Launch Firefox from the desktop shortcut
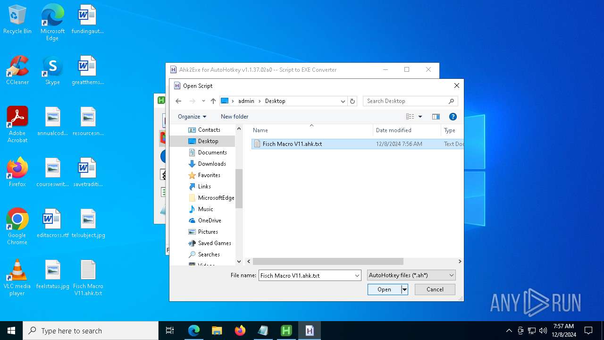The height and width of the screenshot is (340, 604). coord(17,173)
